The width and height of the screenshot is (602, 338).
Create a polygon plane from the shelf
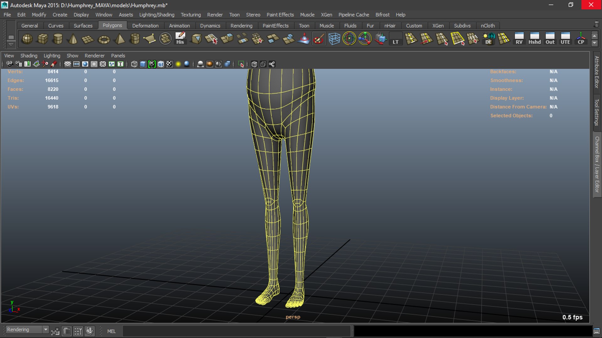88,39
